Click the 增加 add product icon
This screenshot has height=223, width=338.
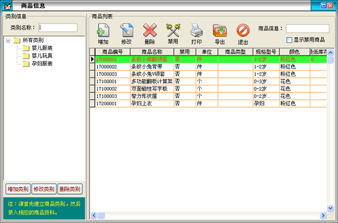(x=103, y=31)
